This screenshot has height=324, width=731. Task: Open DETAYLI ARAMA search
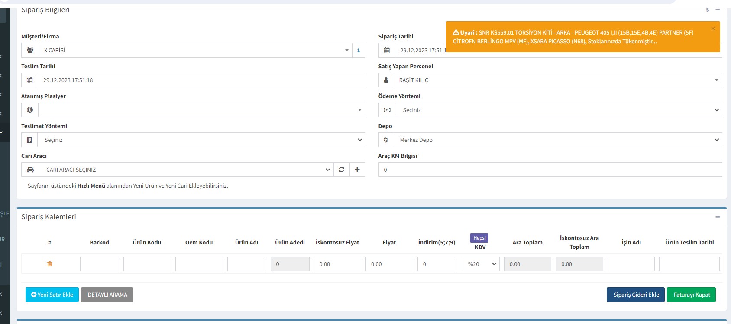click(x=107, y=295)
